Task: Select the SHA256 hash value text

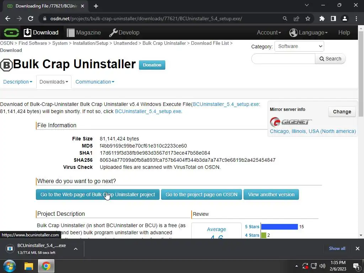Action: pyautogui.click(x=188, y=160)
